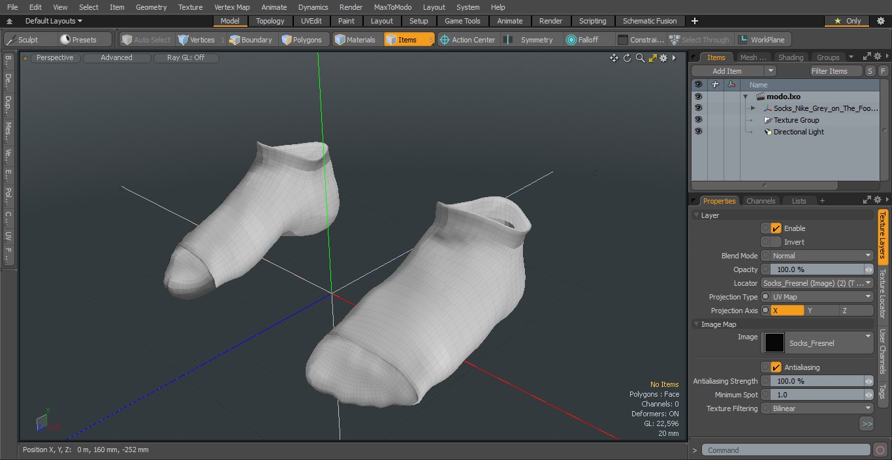Open the Render menu
The height and width of the screenshot is (460, 892).
[x=351, y=7]
